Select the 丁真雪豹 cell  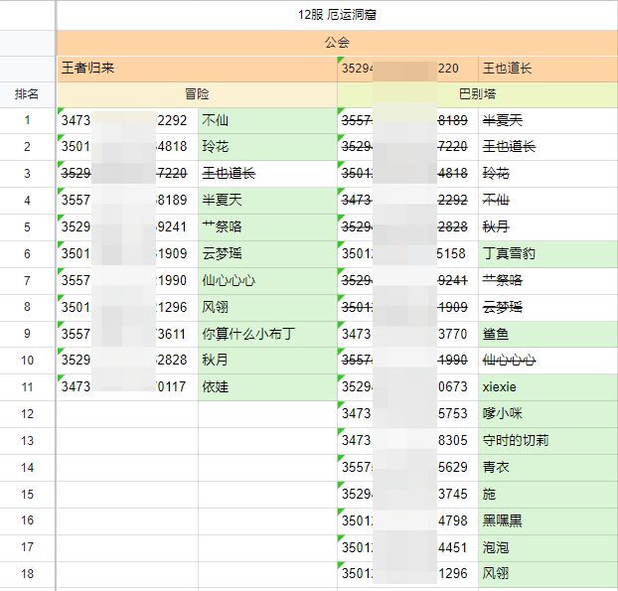pyautogui.click(x=547, y=253)
